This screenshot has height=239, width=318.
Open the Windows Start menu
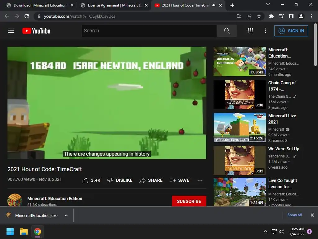click(10, 232)
